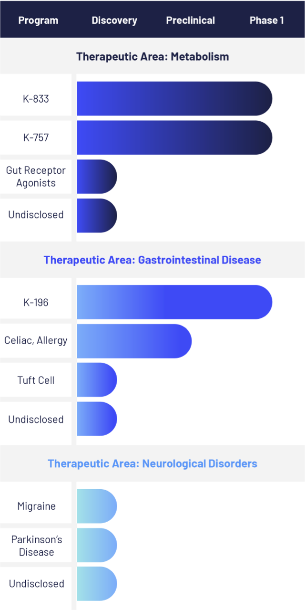
Task: Click the Phase 1 column header
Action: [x=267, y=21]
